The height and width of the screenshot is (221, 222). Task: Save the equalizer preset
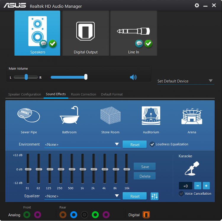(145, 167)
